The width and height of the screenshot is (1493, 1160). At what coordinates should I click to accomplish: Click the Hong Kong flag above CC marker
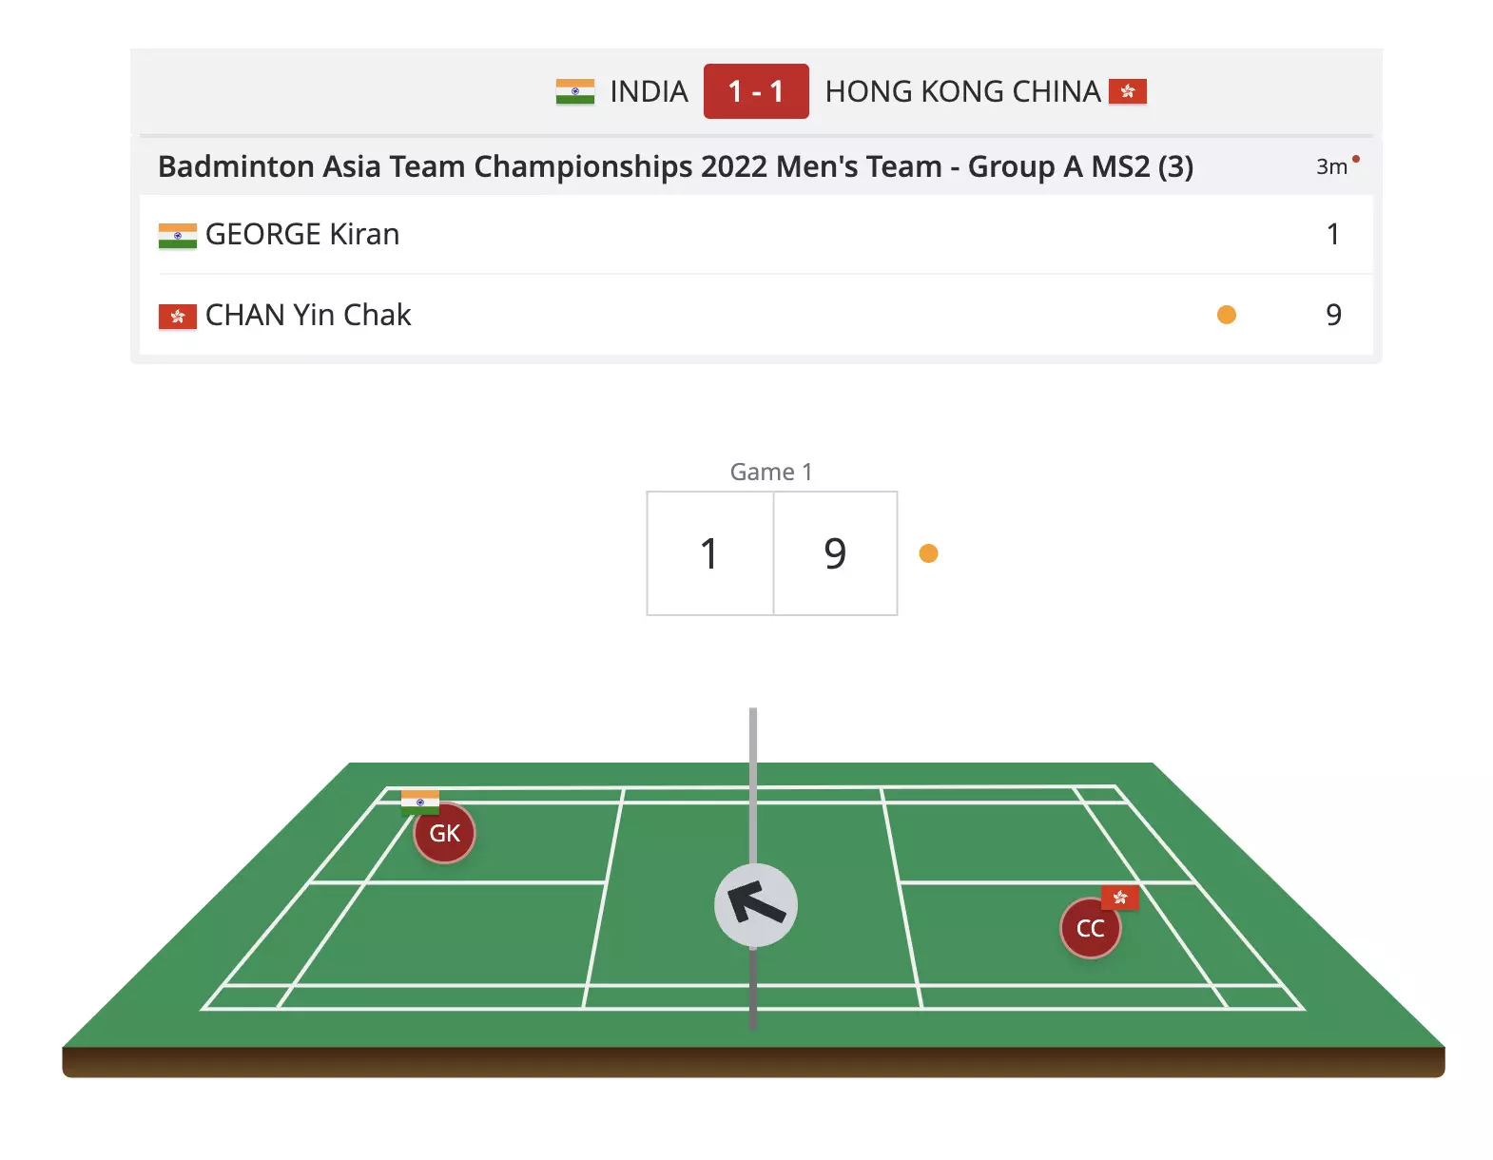pos(1120,897)
